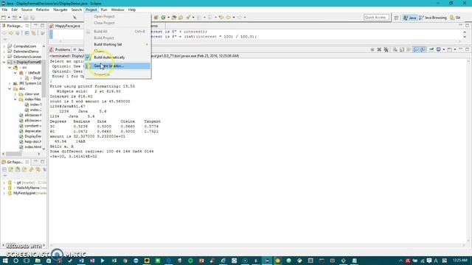The image size is (472, 265).
Task: Select the HelloMyName git repository
Action: [x=27, y=188]
